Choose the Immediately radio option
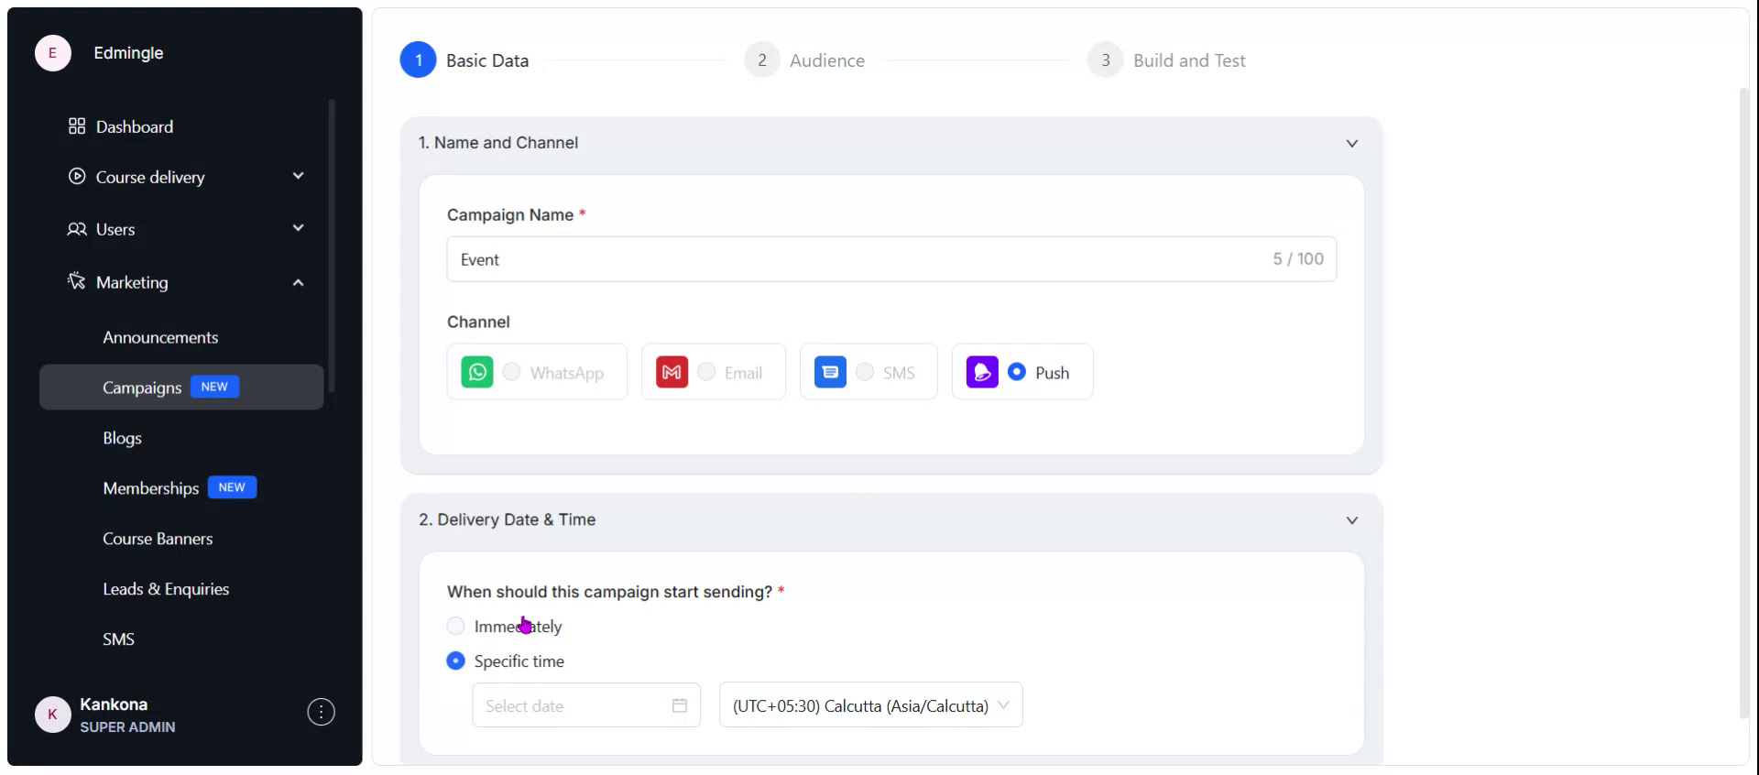This screenshot has height=775, width=1759. (455, 626)
